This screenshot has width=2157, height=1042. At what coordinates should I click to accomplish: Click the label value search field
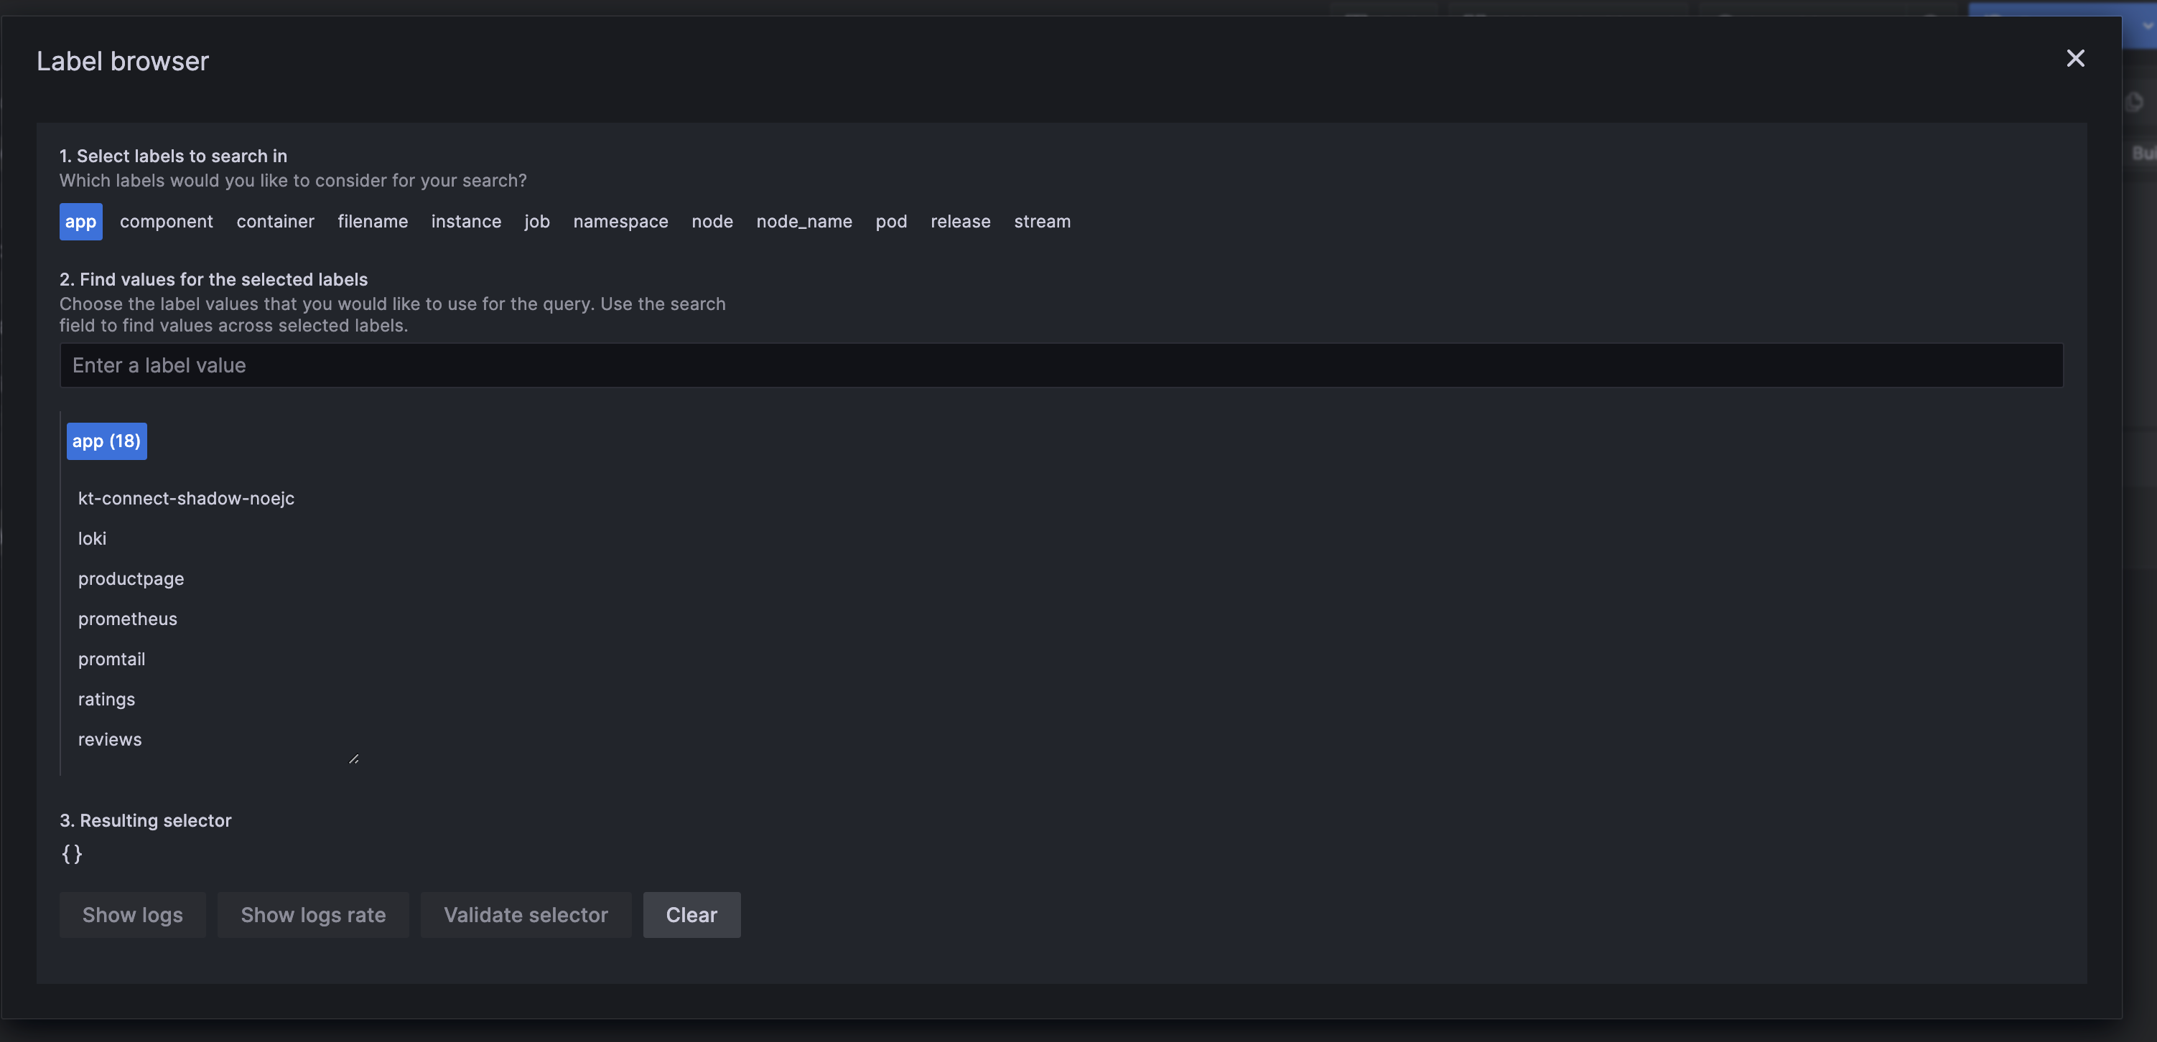1060,366
